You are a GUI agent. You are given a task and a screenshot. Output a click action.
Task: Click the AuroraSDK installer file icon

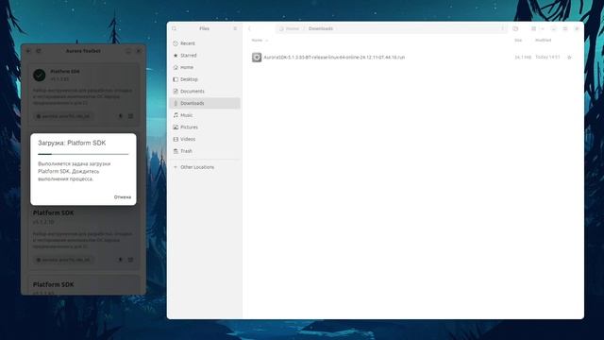(x=257, y=57)
